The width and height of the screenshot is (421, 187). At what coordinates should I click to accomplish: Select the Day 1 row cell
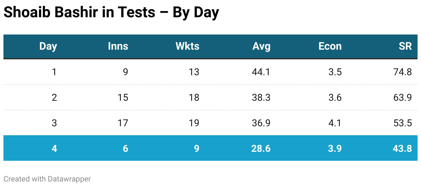(54, 72)
